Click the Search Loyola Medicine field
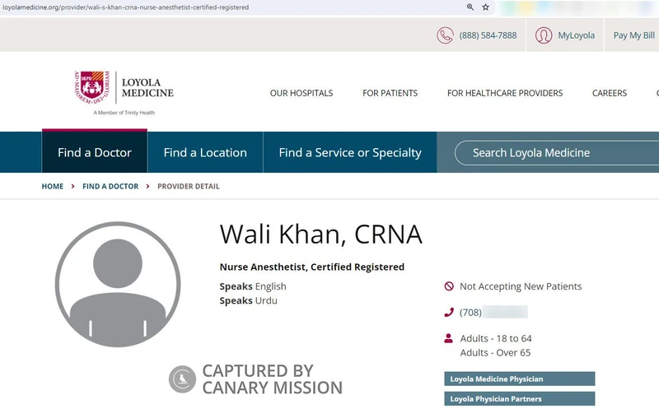 click(557, 153)
